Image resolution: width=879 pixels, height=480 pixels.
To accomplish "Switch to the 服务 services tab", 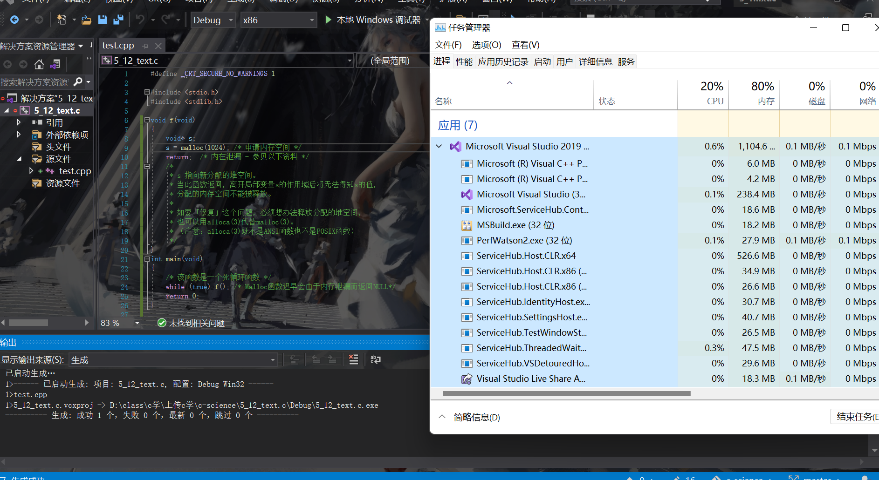I will pos(626,61).
